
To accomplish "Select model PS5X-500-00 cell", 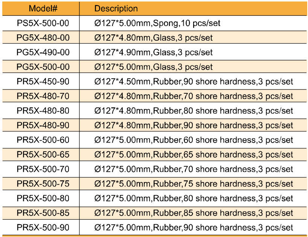I will [x=43, y=23].
